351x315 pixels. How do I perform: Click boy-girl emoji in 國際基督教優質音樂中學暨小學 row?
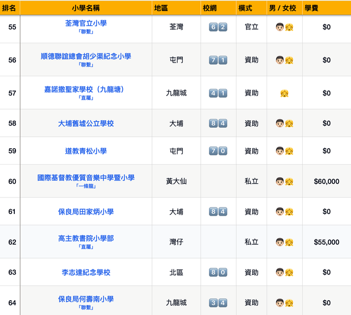pos(285,182)
